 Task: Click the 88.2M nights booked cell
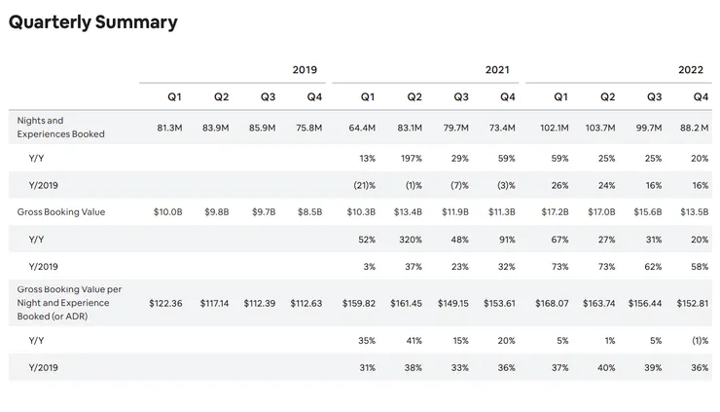pos(694,128)
